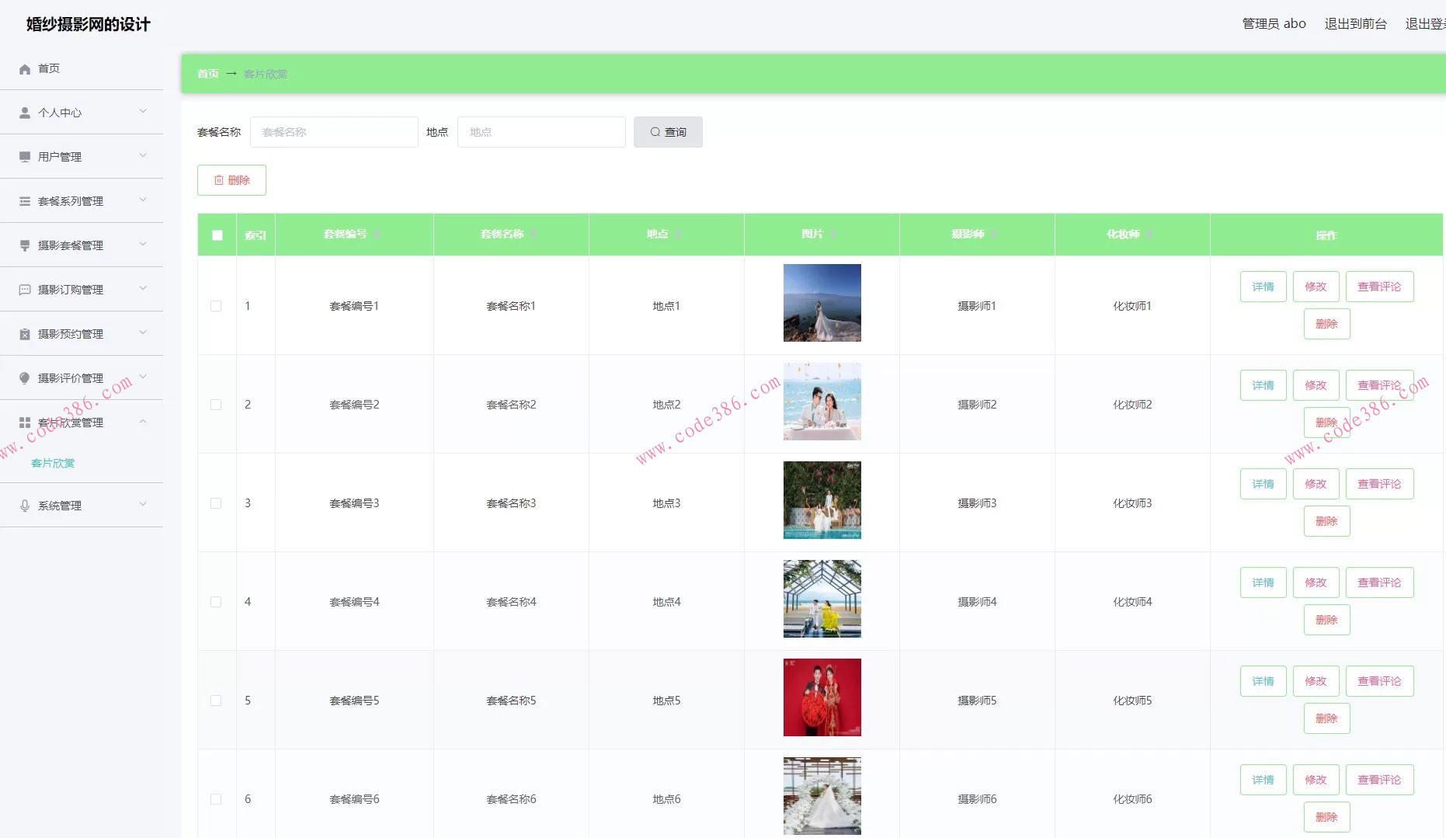Screen dimensions: 1446x838
Task: Click the 系统管理 microphone icon
Action: [x=25, y=506]
